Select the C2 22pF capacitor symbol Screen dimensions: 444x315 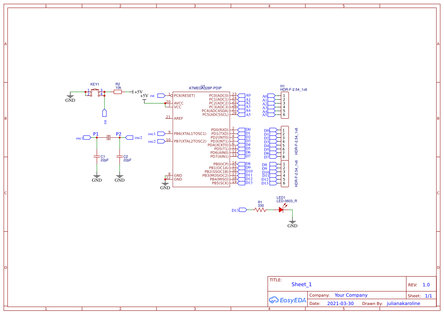(x=120, y=156)
